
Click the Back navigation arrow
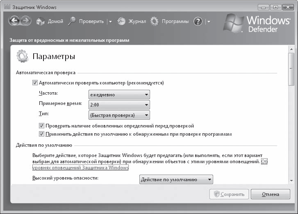click(14, 21)
